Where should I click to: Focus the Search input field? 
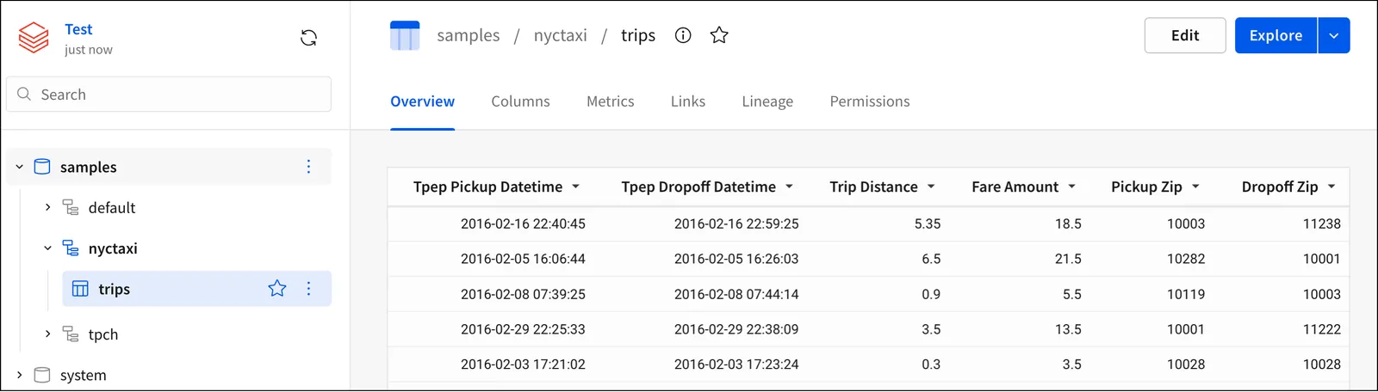pyautogui.click(x=169, y=94)
